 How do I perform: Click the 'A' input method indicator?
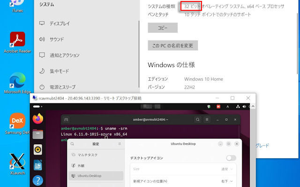pyautogui.click(x=228, y=107)
